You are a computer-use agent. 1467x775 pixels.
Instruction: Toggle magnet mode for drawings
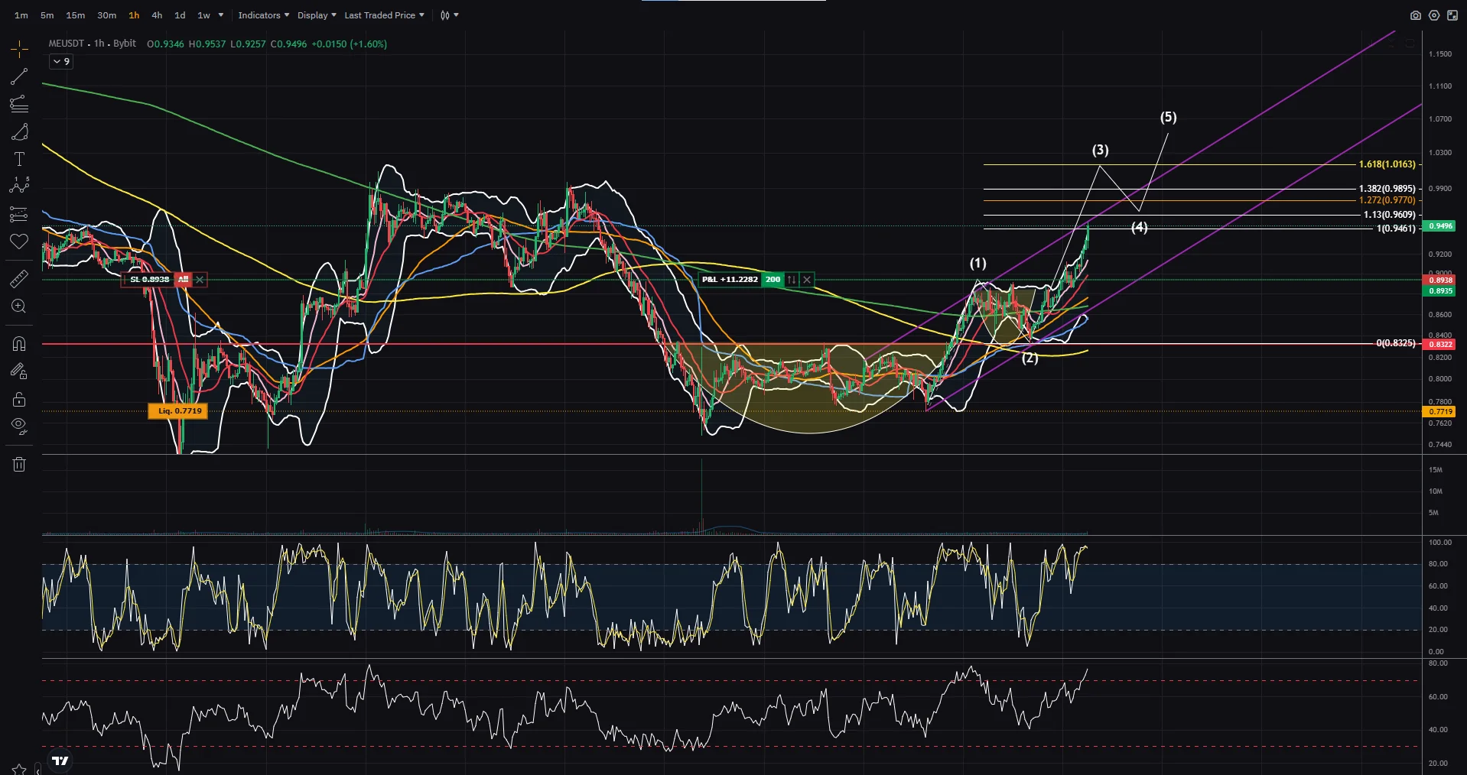(x=19, y=344)
